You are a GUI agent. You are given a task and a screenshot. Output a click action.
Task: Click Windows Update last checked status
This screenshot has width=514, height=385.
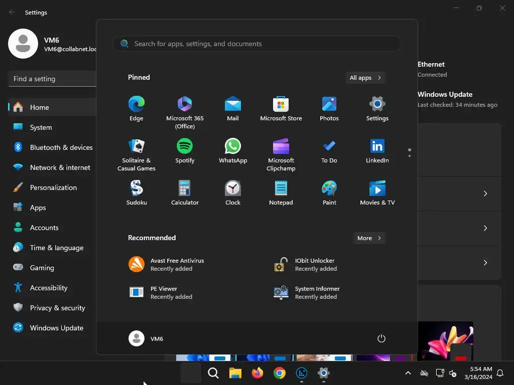point(457,99)
